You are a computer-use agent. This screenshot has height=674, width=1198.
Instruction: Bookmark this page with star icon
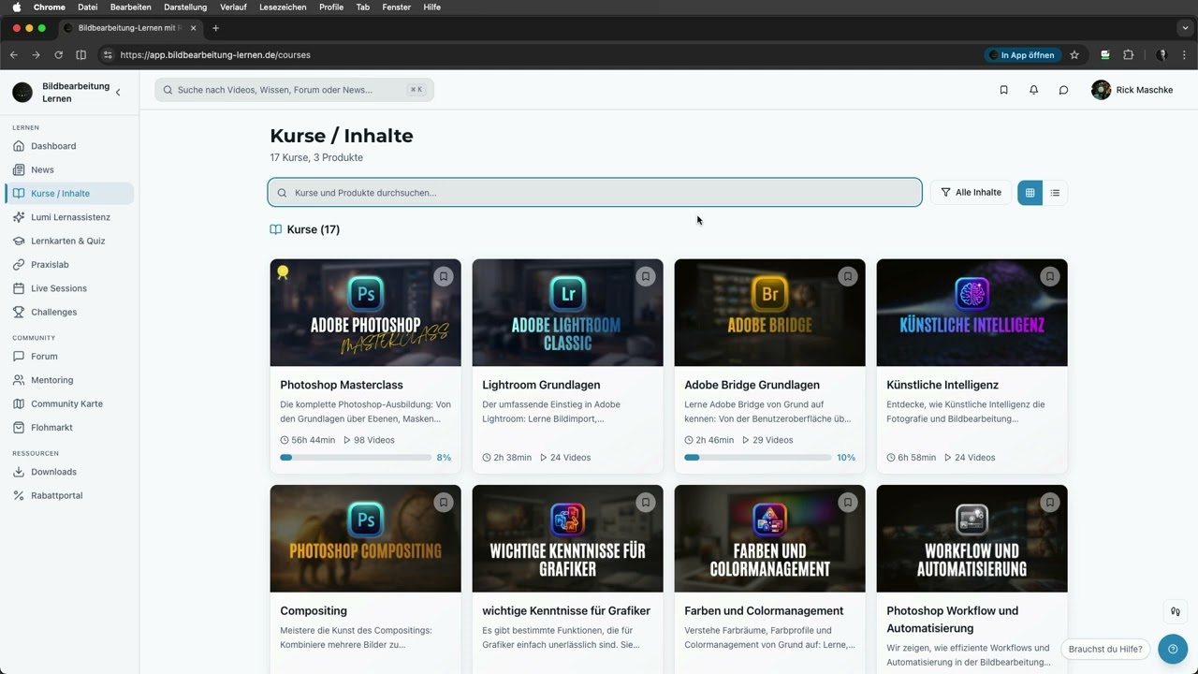(x=1074, y=55)
